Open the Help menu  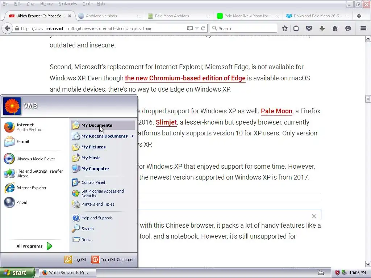click(x=101, y=4)
